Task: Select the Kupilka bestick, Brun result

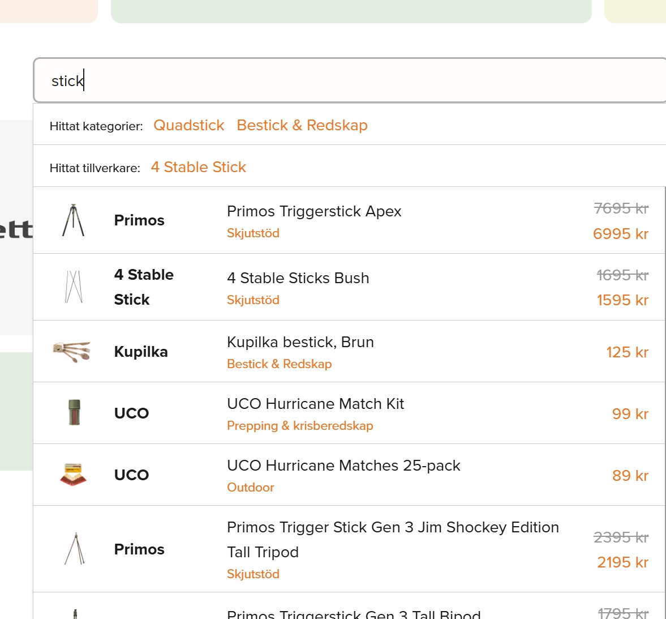Action: (x=300, y=342)
